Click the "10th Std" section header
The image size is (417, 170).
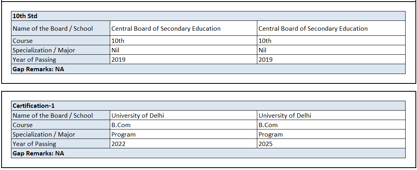(25, 16)
